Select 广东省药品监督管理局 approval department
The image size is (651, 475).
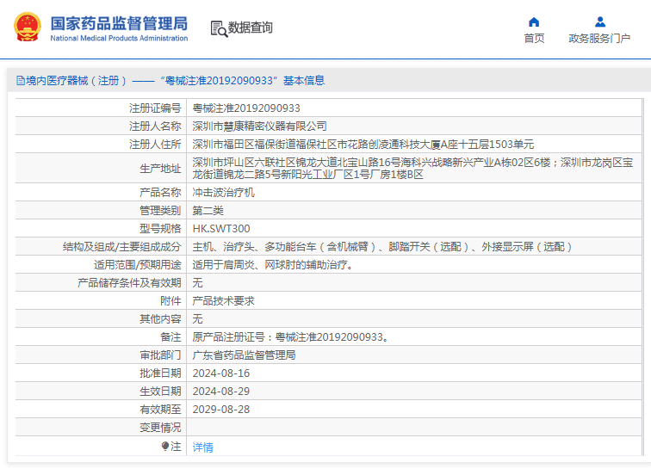coord(245,355)
